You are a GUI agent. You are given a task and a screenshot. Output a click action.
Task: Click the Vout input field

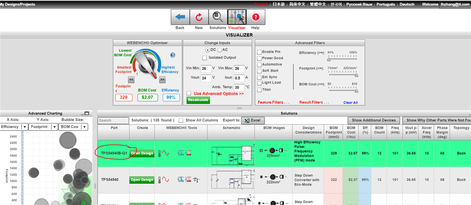click(x=206, y=78)
